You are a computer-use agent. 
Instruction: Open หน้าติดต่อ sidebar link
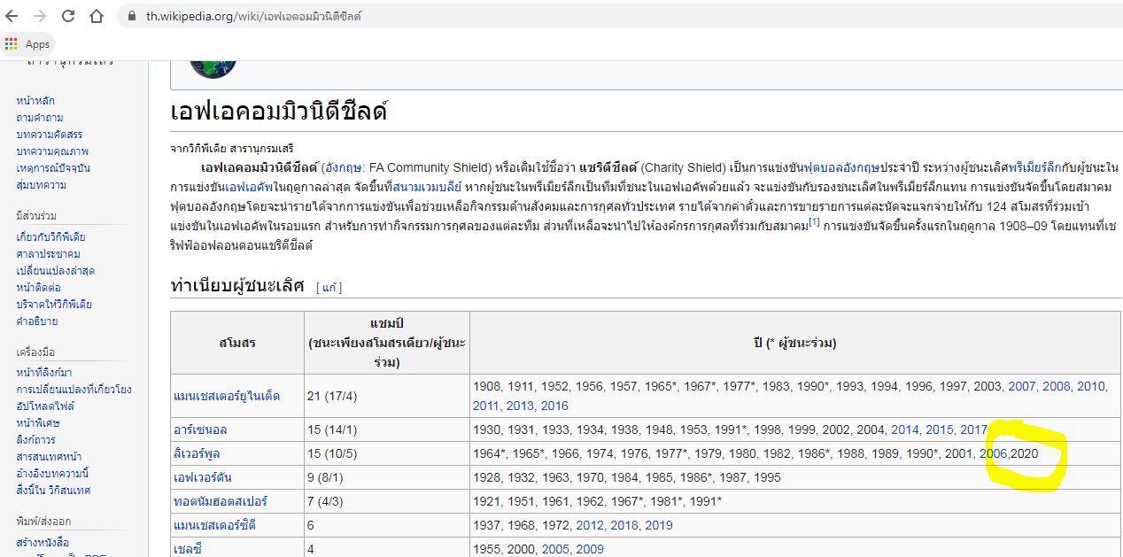[x=38, y=287]
